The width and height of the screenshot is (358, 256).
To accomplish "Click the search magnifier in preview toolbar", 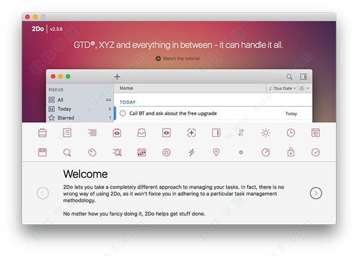I will [x=289, y=77].
